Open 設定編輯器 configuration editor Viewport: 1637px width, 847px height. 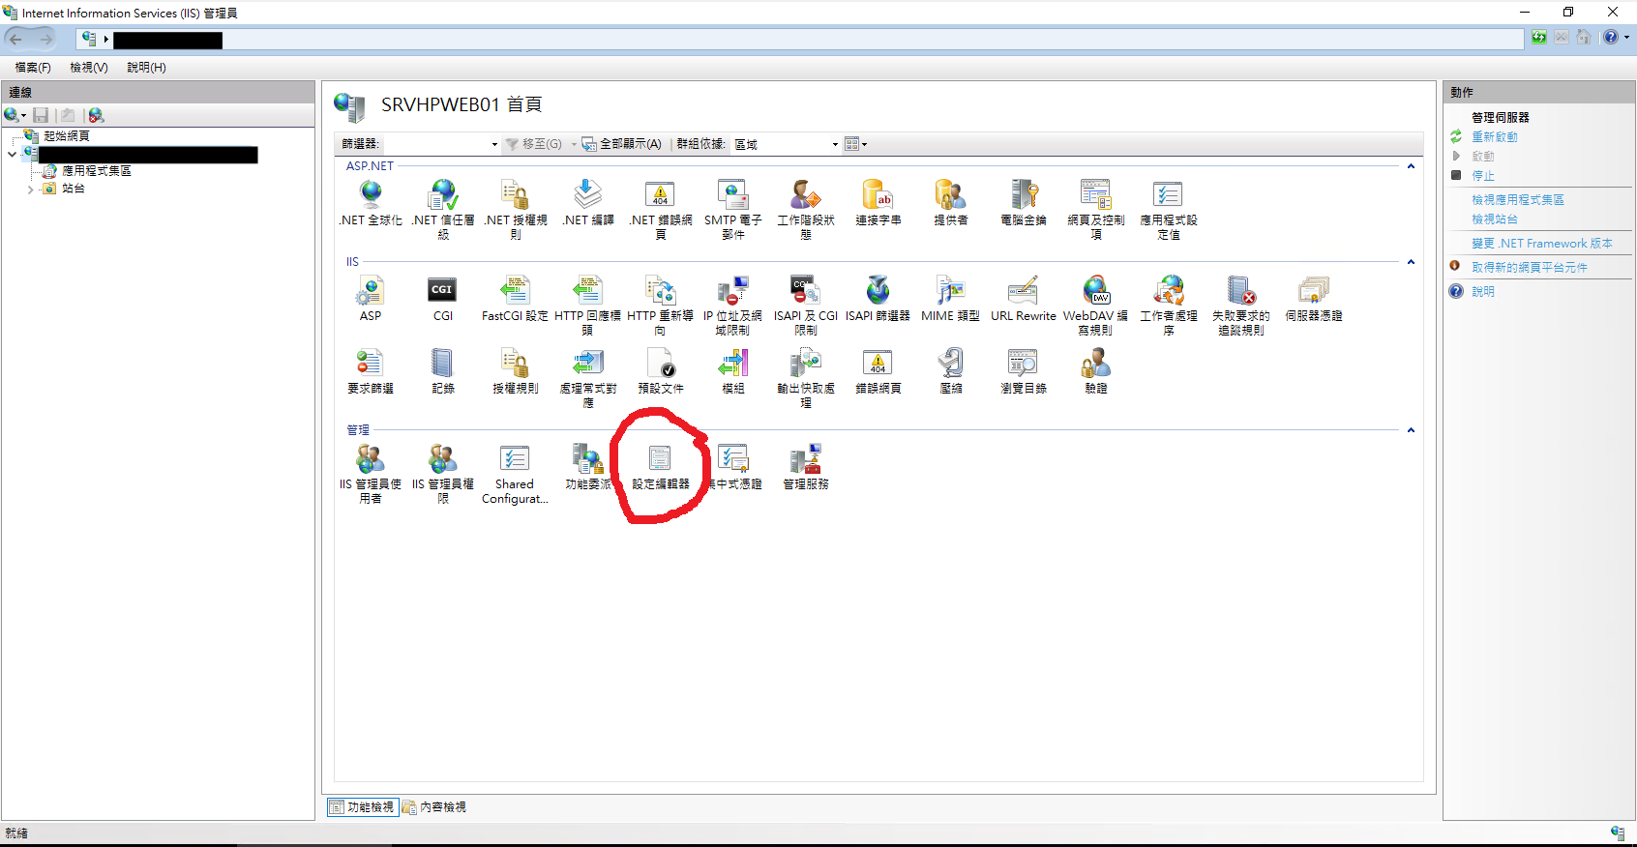coord(661,467)
